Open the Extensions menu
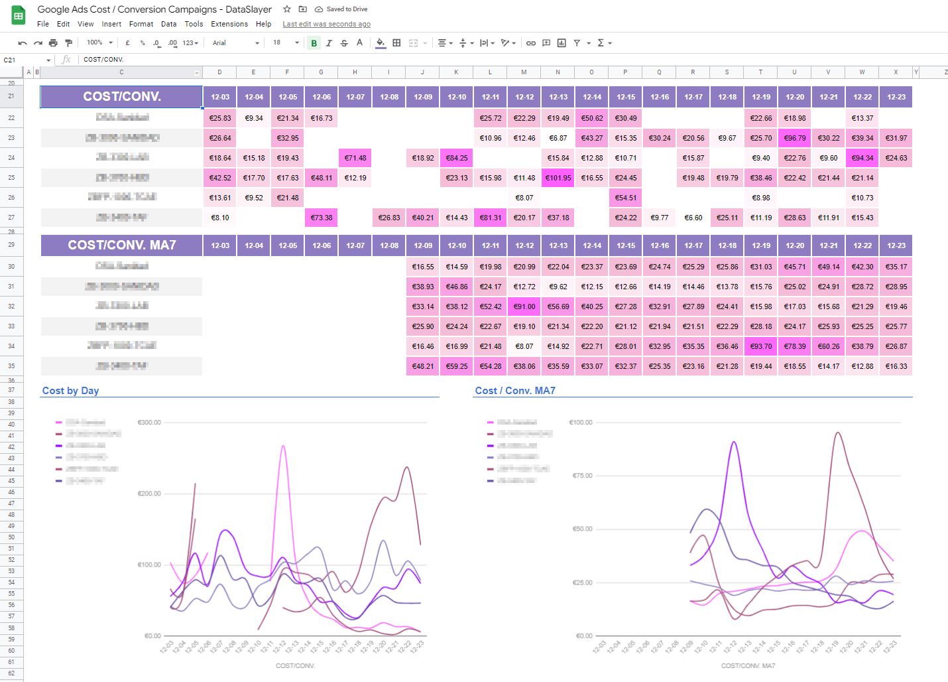The width and height of the screenshot is (948, 682). (x=229, y=24)
